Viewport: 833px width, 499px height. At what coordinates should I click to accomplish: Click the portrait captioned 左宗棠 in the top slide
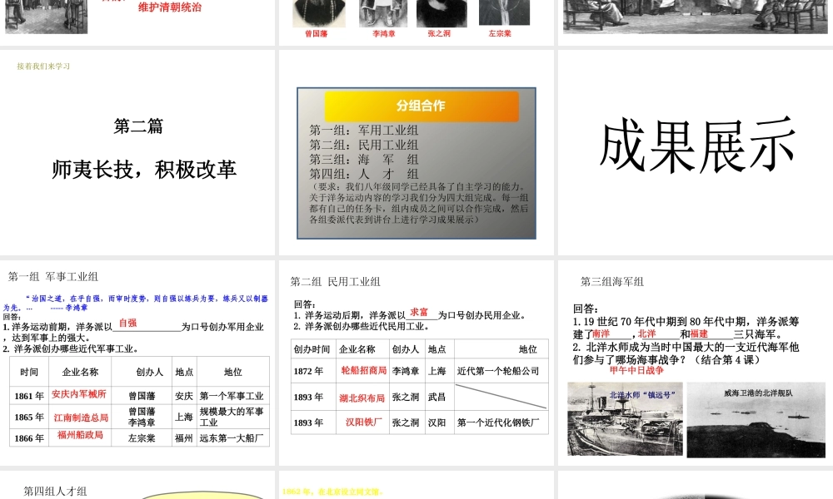tap(504, 12)
